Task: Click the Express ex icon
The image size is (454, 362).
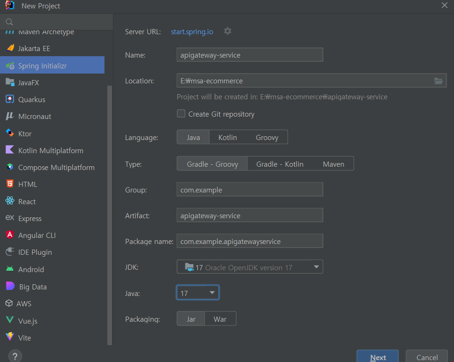Action: click(x=10, y=218)
